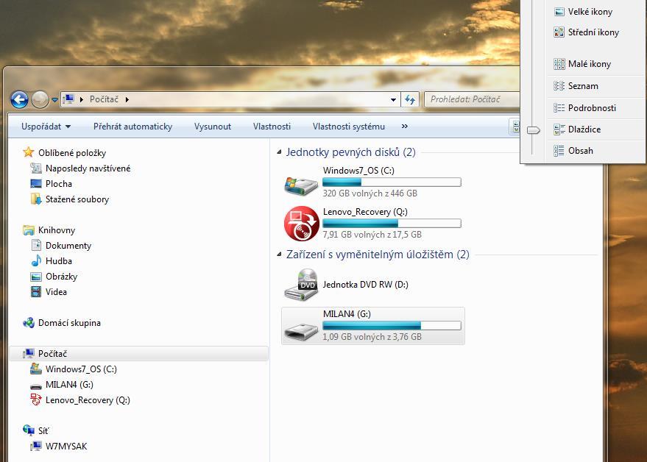Expand breadcrumb arrow after Počítač
Screen dimensions: 647x462
127,99
